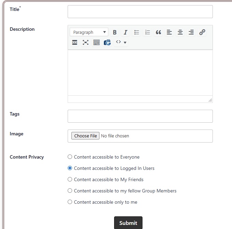Select 'Content accessible to Everyone' option

tap(70, 157)
